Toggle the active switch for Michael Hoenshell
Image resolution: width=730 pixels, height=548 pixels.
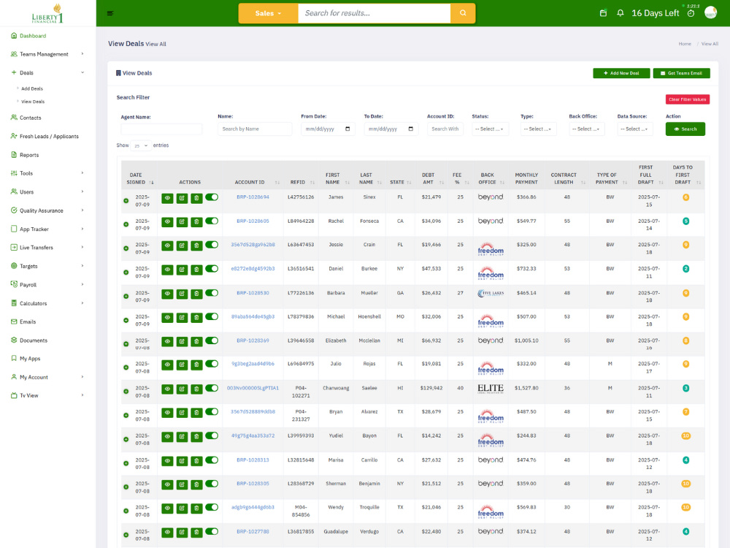tap(212, 316)
